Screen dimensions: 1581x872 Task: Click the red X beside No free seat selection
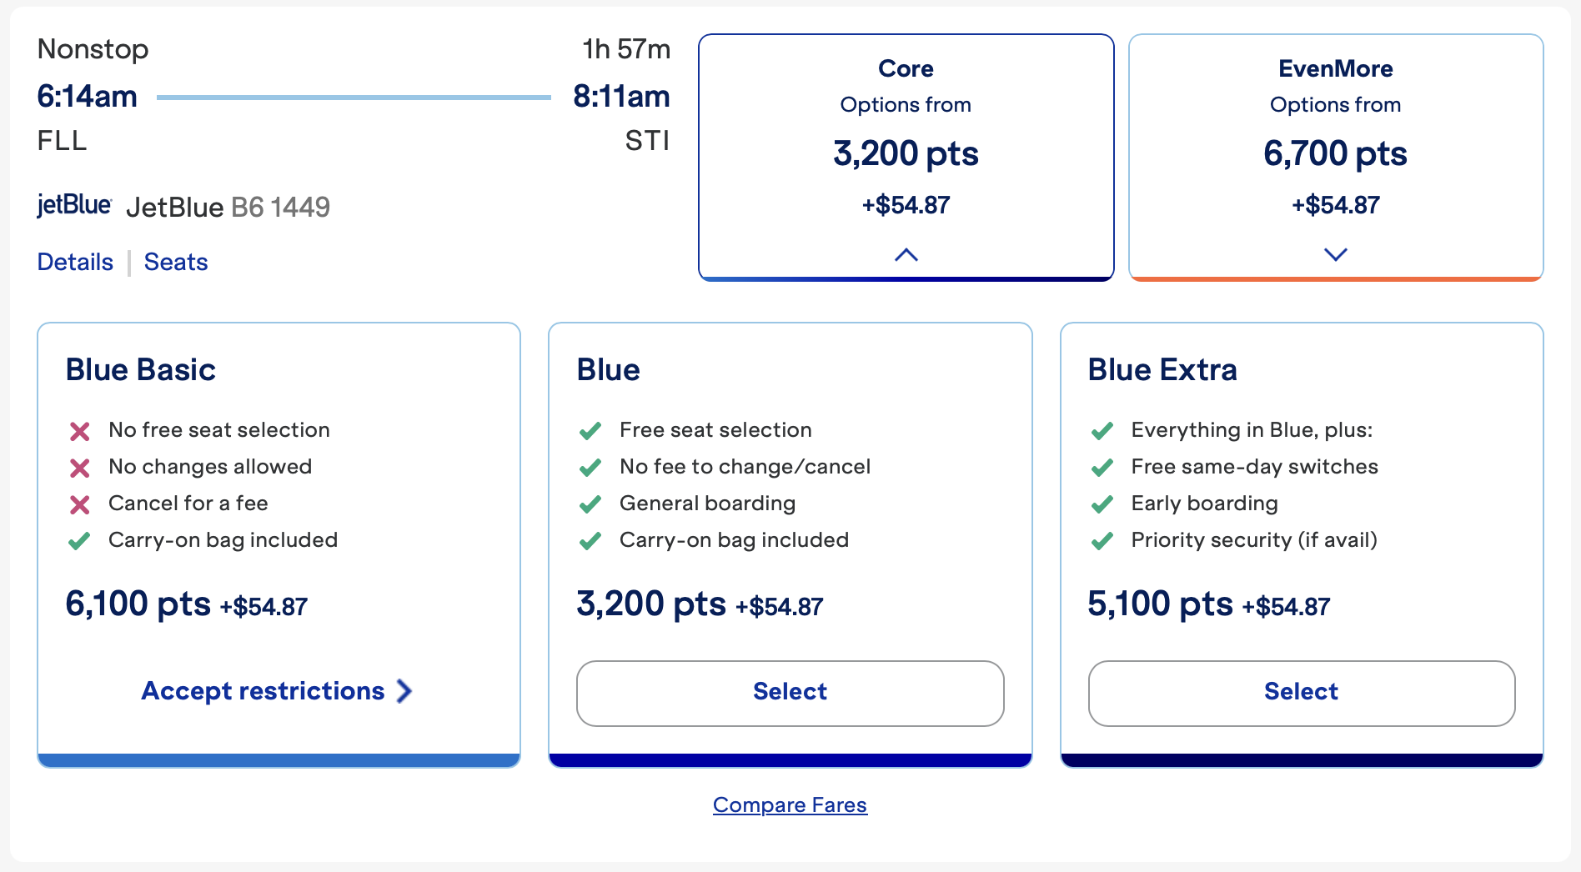pos(79,430)
